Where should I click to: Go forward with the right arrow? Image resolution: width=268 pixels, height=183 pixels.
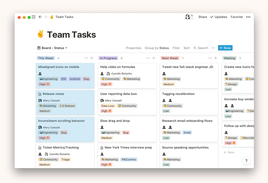[45, 17]
